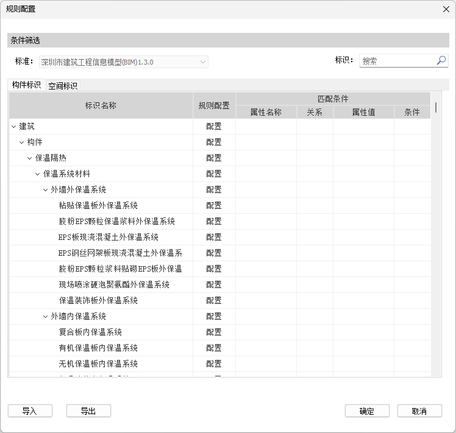
Task: Collapse the 保温系统材料 node
Action: 38,174
